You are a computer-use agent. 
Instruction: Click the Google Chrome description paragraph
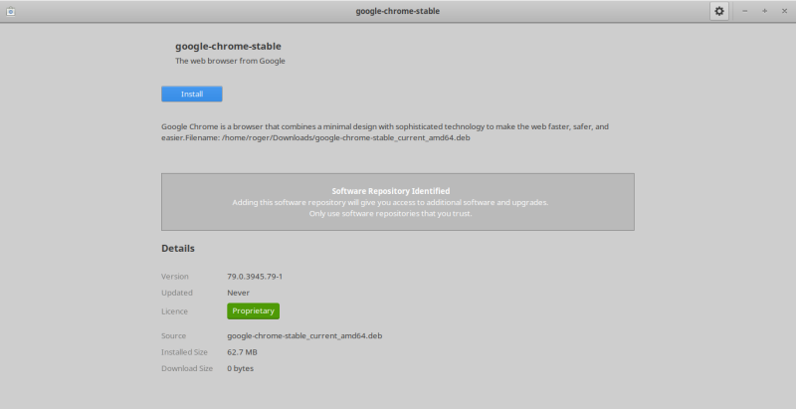click(x=385, y=132)
